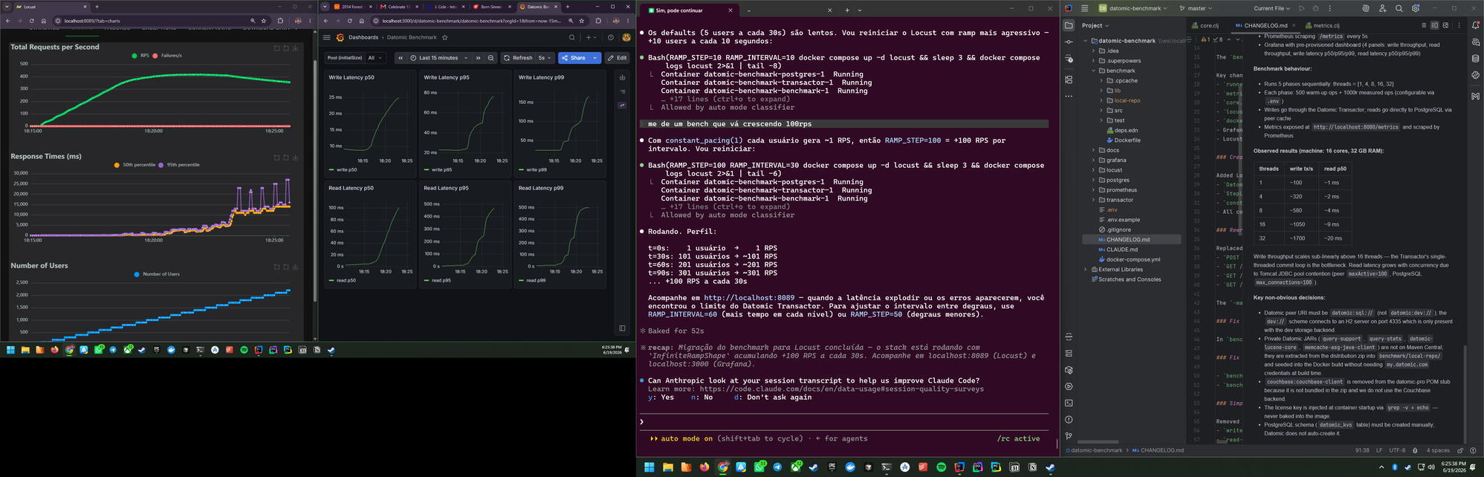Click the Grafana logo home icon
This screenshot has width=1484, height=477.
[x=340, y=37]
